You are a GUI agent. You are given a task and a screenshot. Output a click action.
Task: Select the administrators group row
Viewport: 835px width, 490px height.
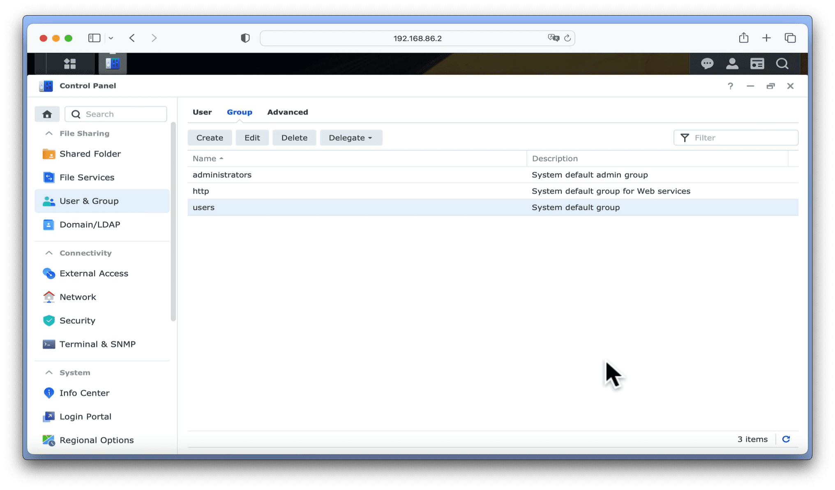tap(493, 175)
